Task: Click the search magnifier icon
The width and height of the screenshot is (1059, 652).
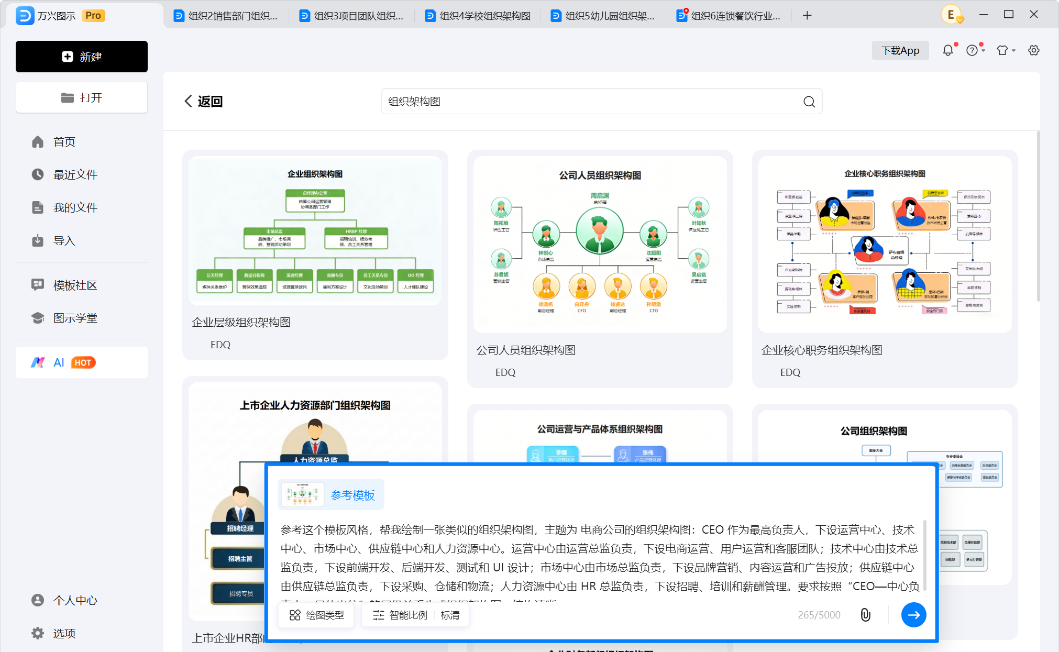Action: pyautogui.click(x=809, y=102)
